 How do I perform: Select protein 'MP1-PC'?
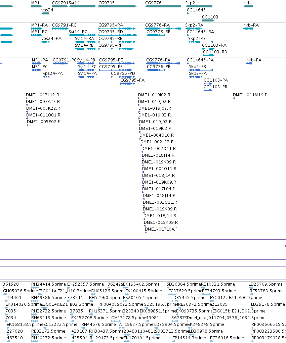(40, 67)
